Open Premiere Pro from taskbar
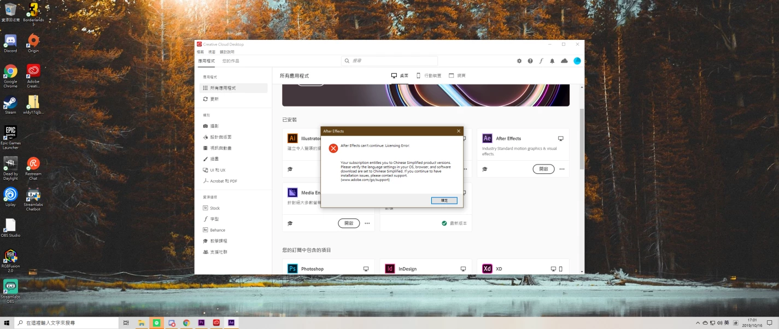 202,323
